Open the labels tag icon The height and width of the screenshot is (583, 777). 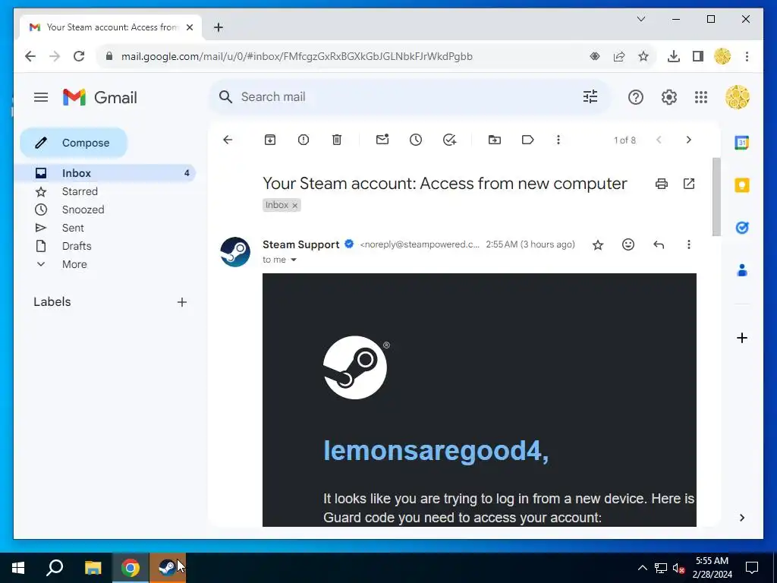click(528, 140)
